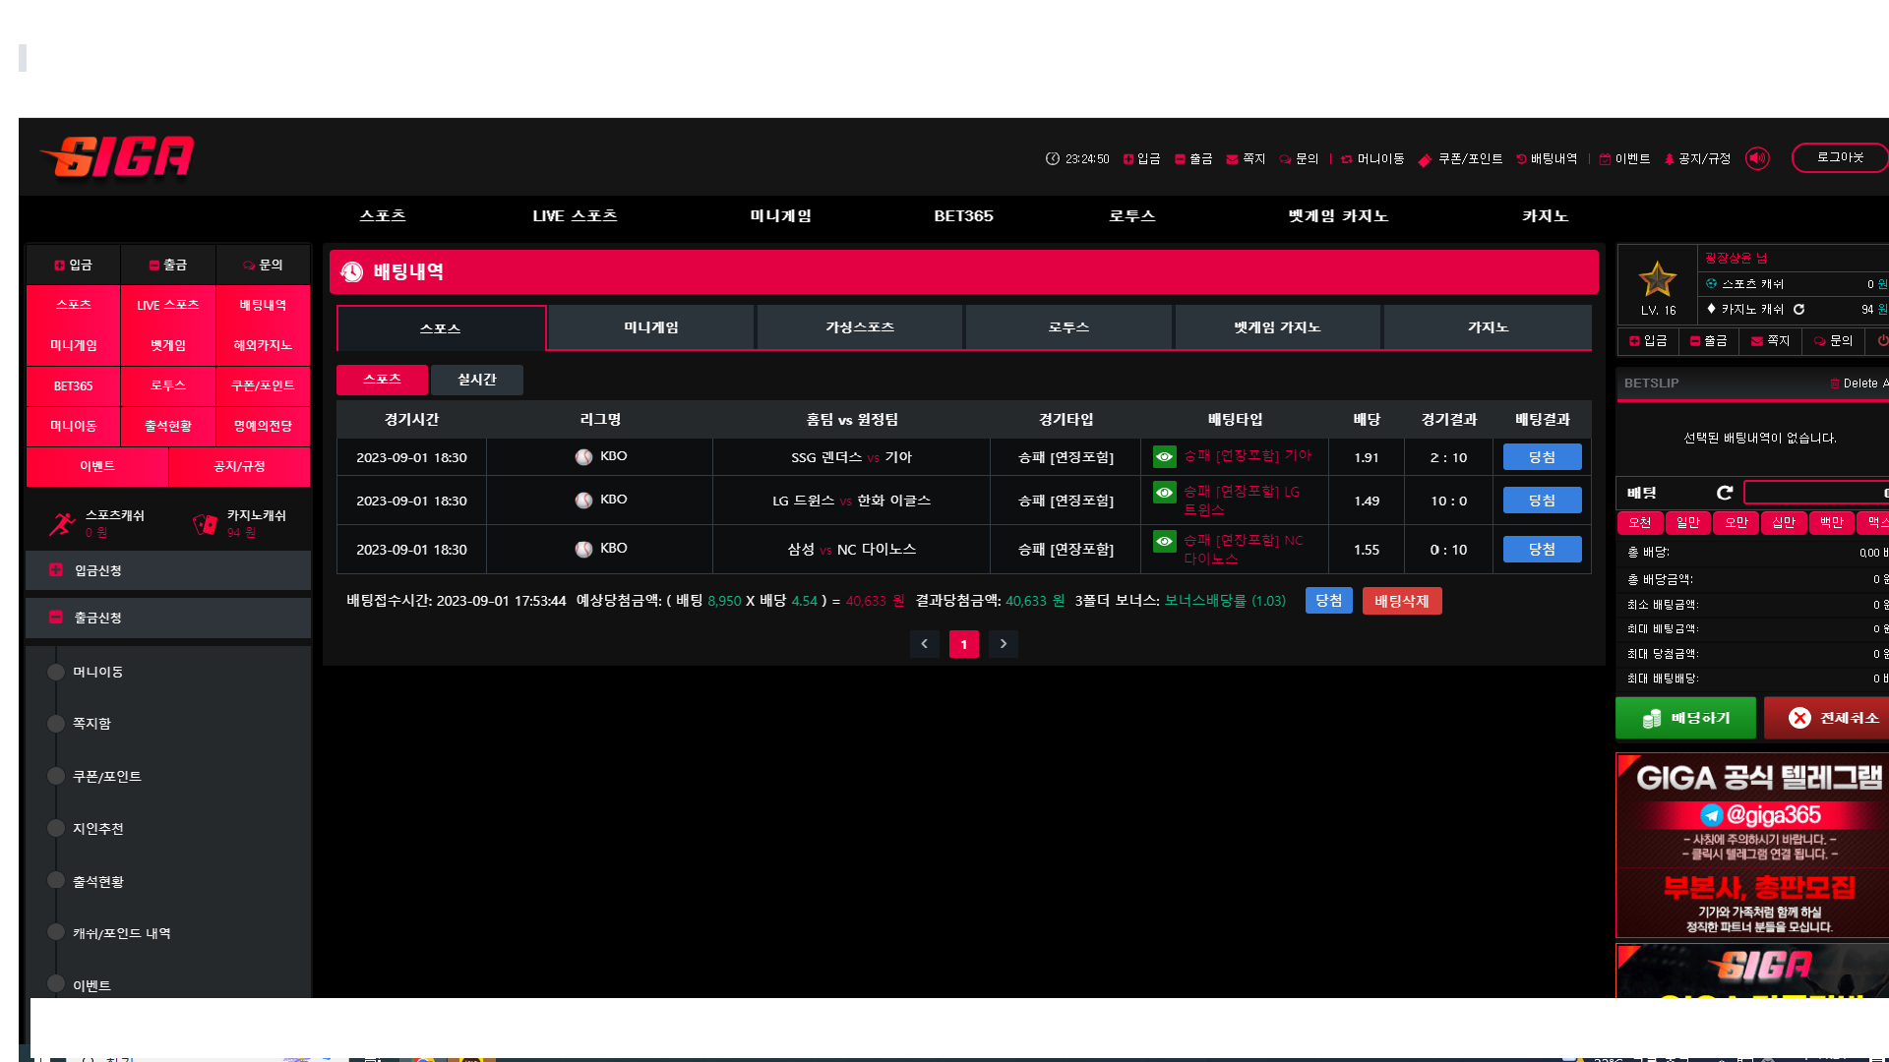Select page 1 in pagination

964,644
